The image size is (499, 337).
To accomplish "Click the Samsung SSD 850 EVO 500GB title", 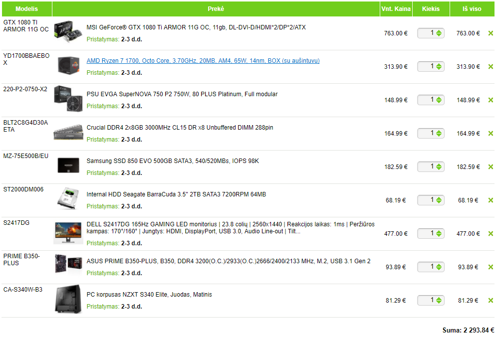I will [173, 161].
